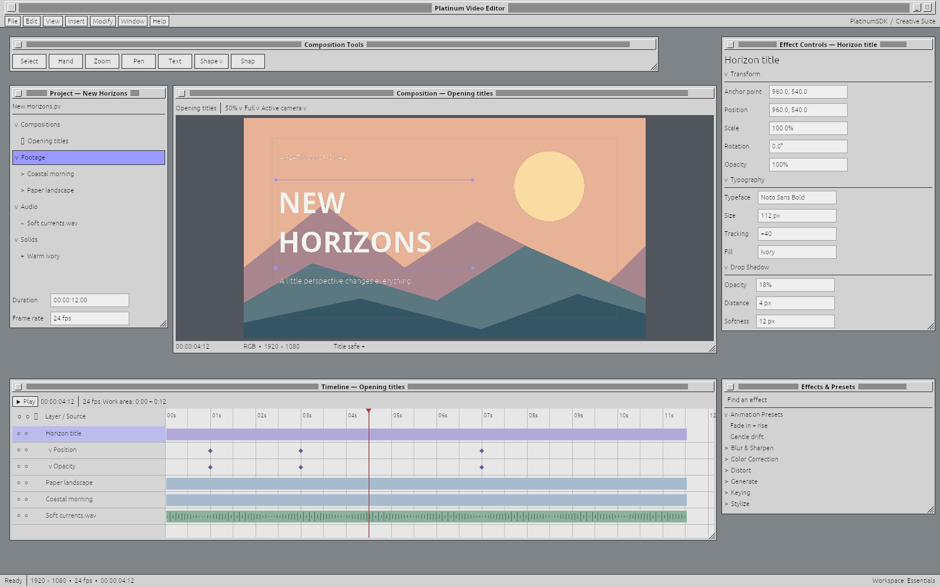The image size is (940, 587).
Task: Open the Insert menu
Action: pyautogui.click(x=76, y=21)
